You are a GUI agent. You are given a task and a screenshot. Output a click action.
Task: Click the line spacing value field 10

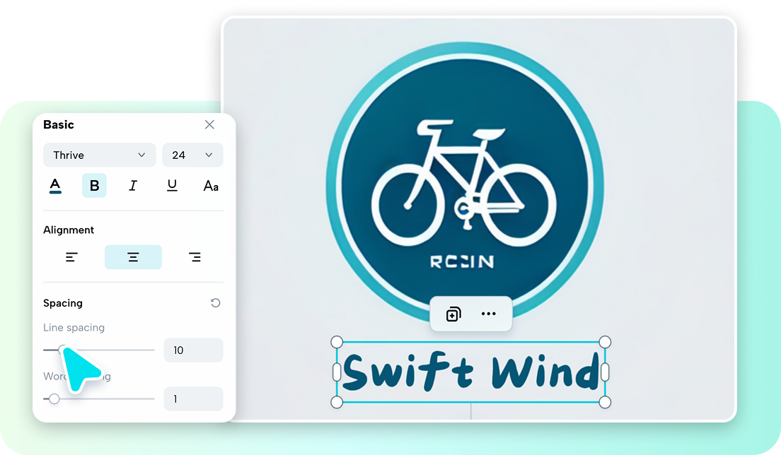(193, 350)
